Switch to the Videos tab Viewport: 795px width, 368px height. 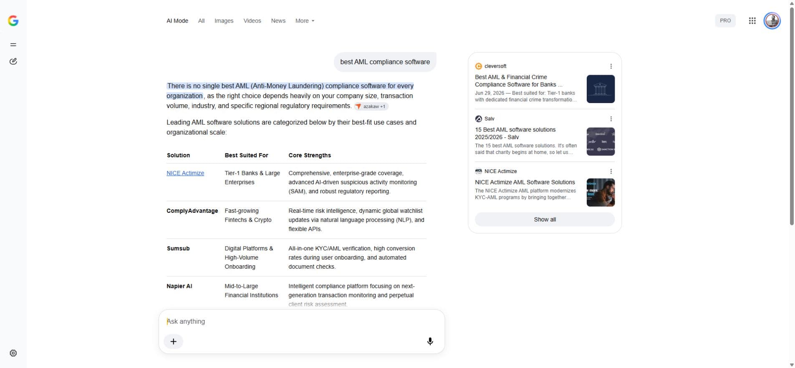[252, 21]
